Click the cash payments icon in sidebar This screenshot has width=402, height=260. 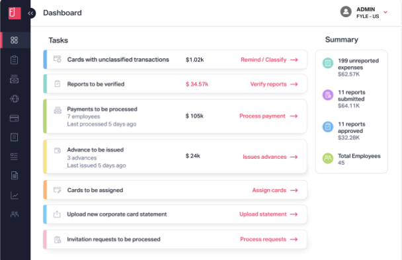pyautogui.click(x=14, y=79)
